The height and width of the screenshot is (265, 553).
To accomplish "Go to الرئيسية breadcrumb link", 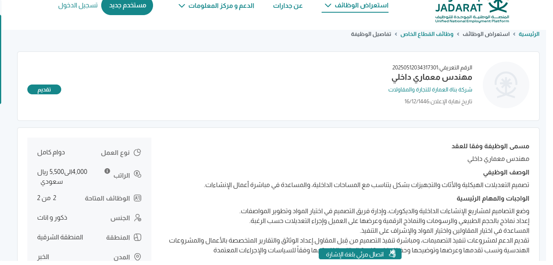I will tap(529, 34).
